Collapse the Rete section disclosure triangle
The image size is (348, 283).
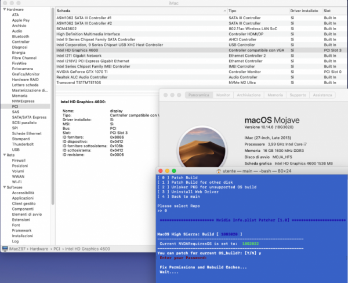click(3, 155)
